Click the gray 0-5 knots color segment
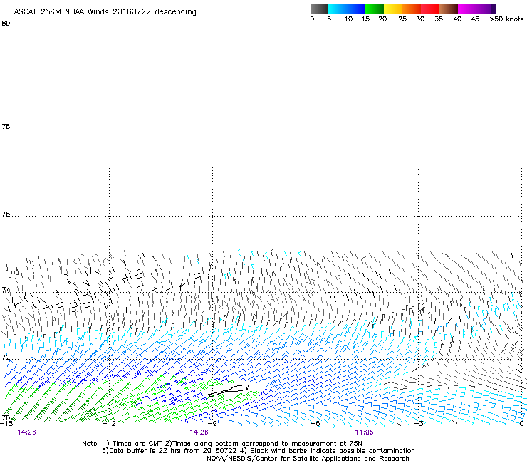Viewport: 527px width, 463px height. [319, 9]
